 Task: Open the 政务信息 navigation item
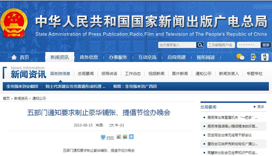coord(89,57)
